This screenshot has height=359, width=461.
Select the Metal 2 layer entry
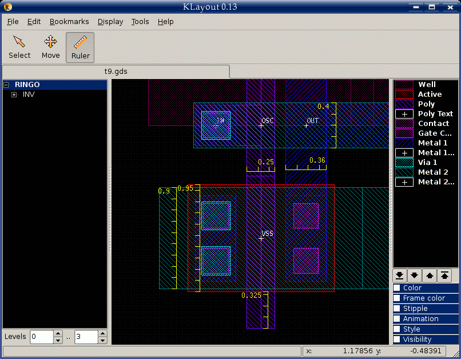433,172
